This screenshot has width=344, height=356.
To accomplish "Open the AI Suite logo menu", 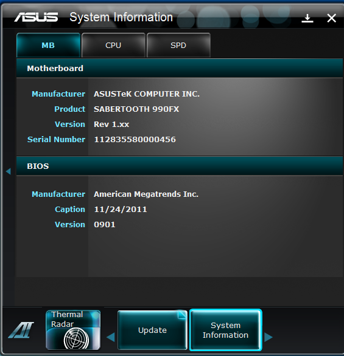I will pyautogui.click(x=21, y=330).
